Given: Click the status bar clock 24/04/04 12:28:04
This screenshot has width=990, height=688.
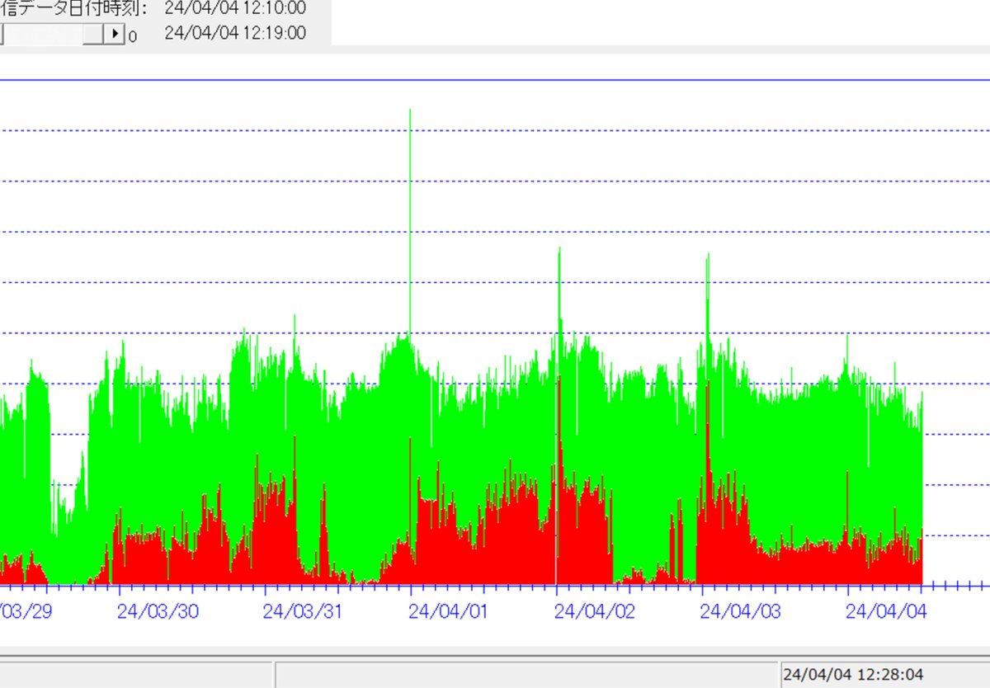Looking at the screenshot, I should 852,675.
